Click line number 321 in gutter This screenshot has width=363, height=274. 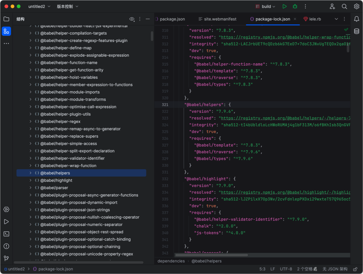(165, 105)
